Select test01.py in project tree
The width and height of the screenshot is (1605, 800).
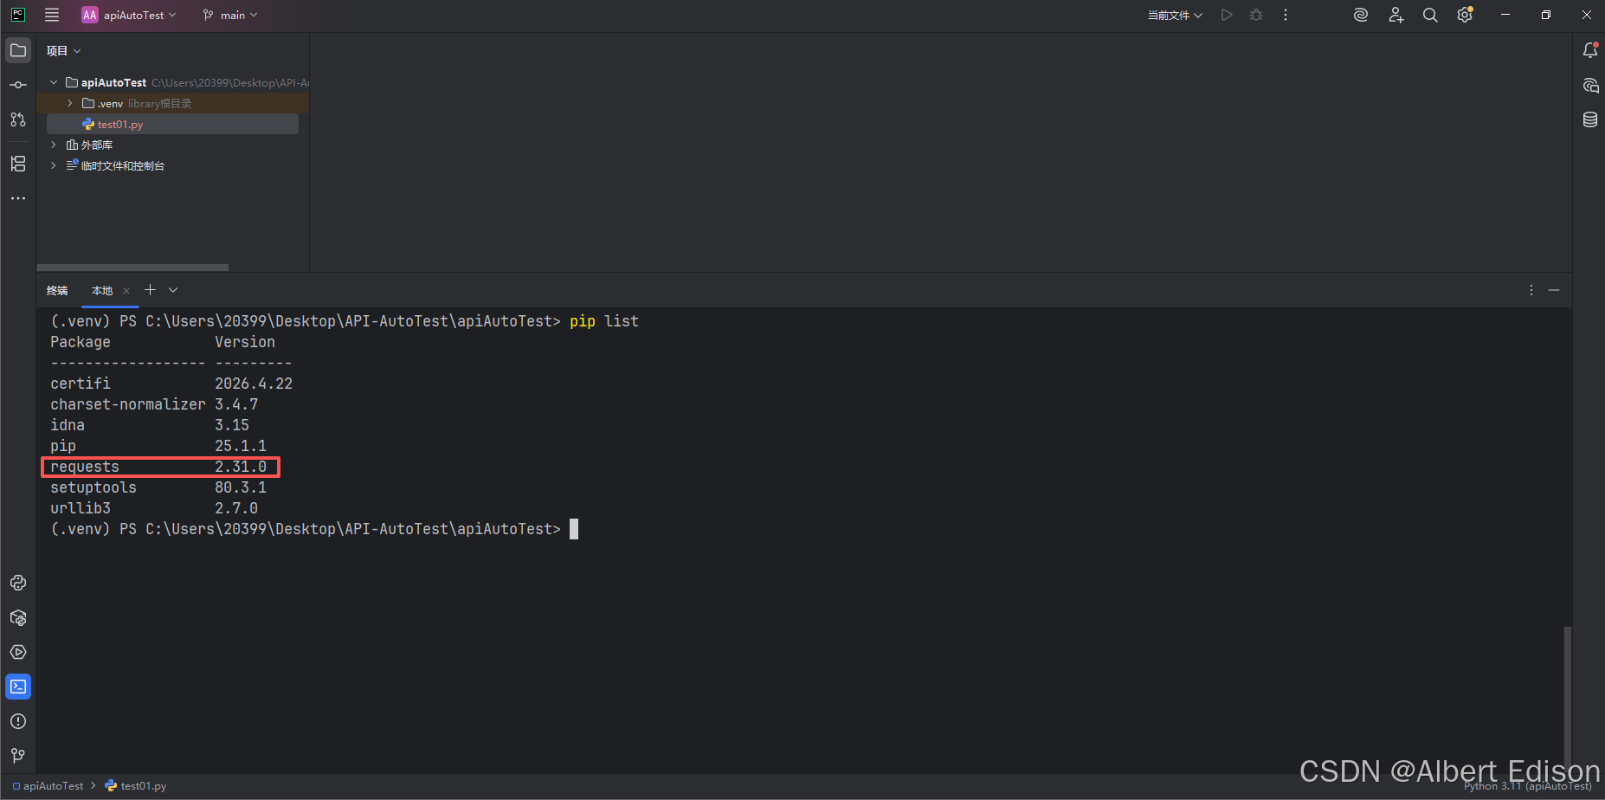172,124
